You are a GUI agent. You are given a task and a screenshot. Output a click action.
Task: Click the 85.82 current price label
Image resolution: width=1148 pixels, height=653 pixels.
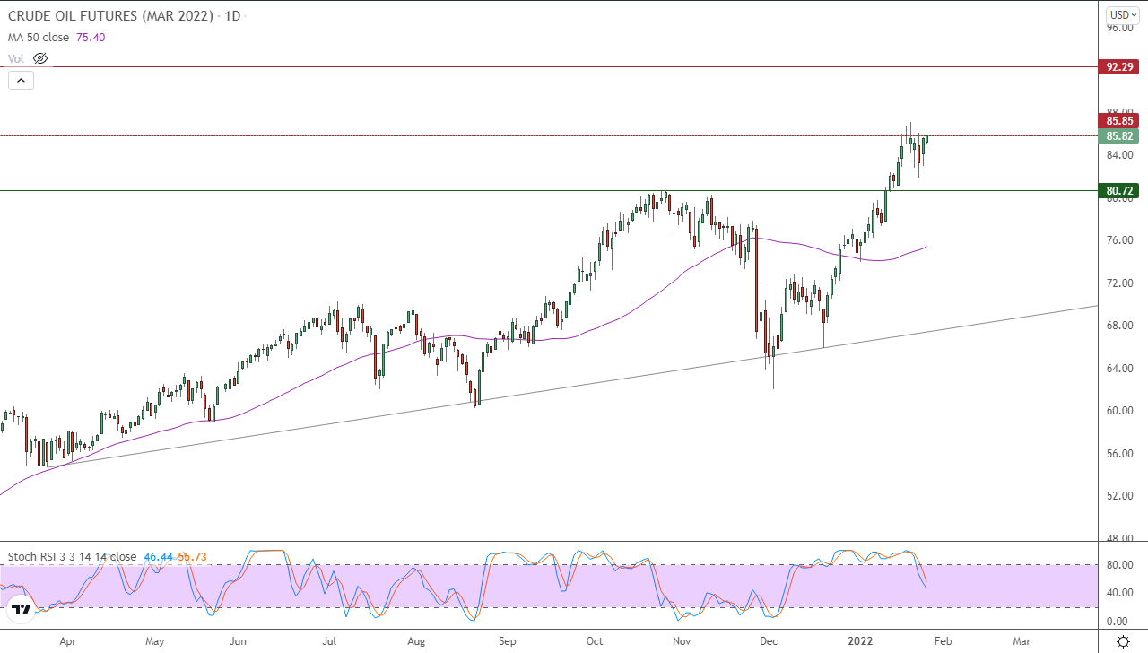click(1121, 136)
